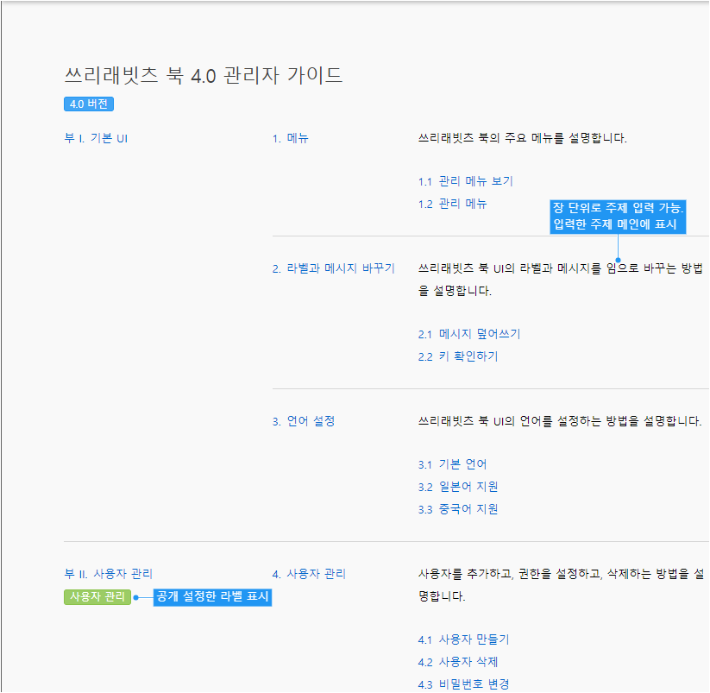Open section 2.2 키 확인하기

[x=457, y=356]
